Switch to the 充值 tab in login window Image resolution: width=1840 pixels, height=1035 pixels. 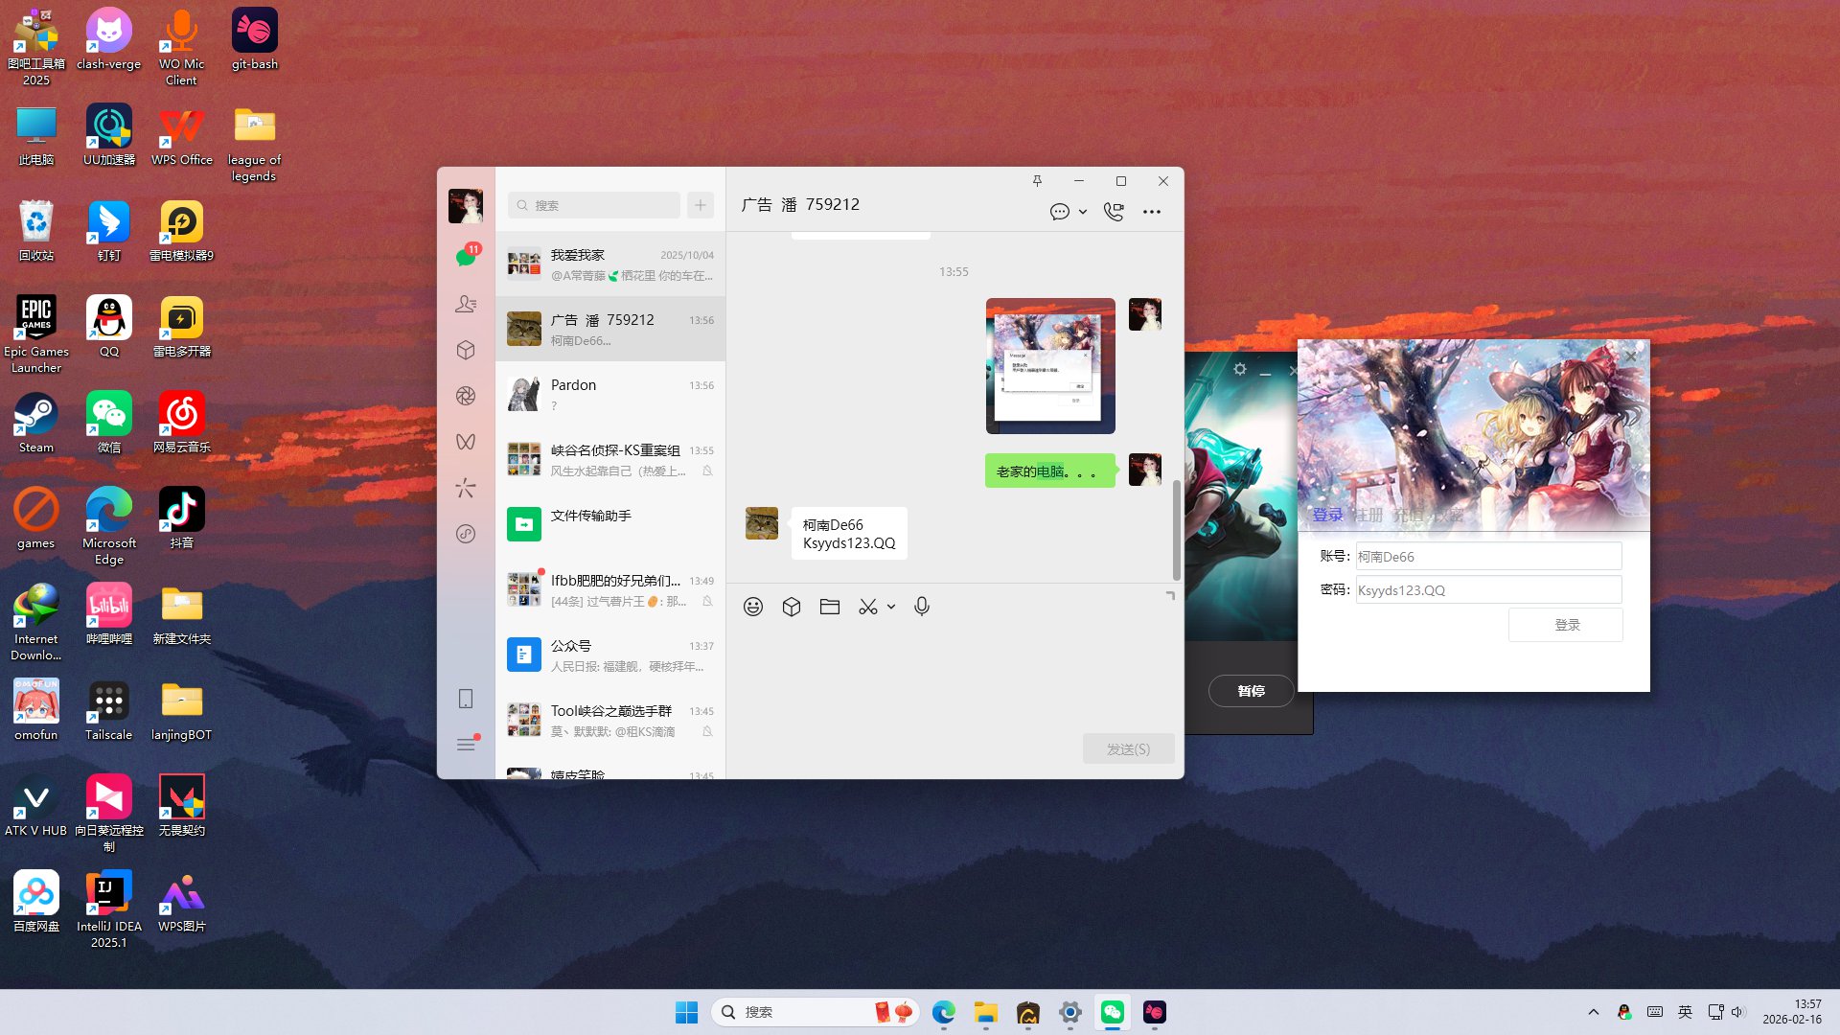pos(1408,516)
